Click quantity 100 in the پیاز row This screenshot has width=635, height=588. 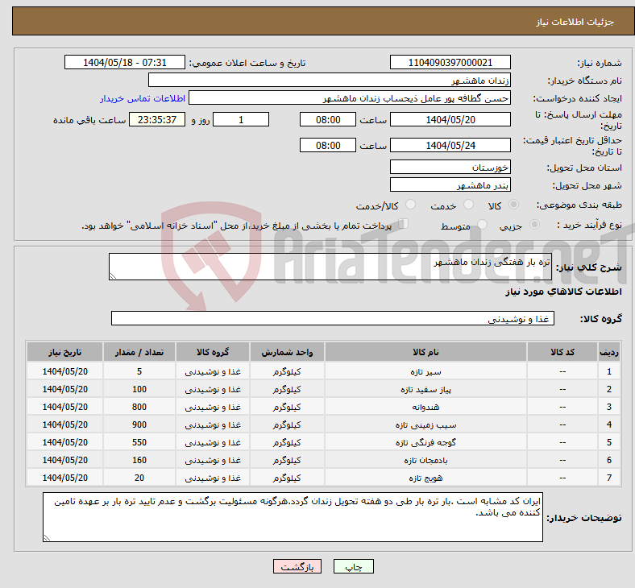[x=139, y=389]
